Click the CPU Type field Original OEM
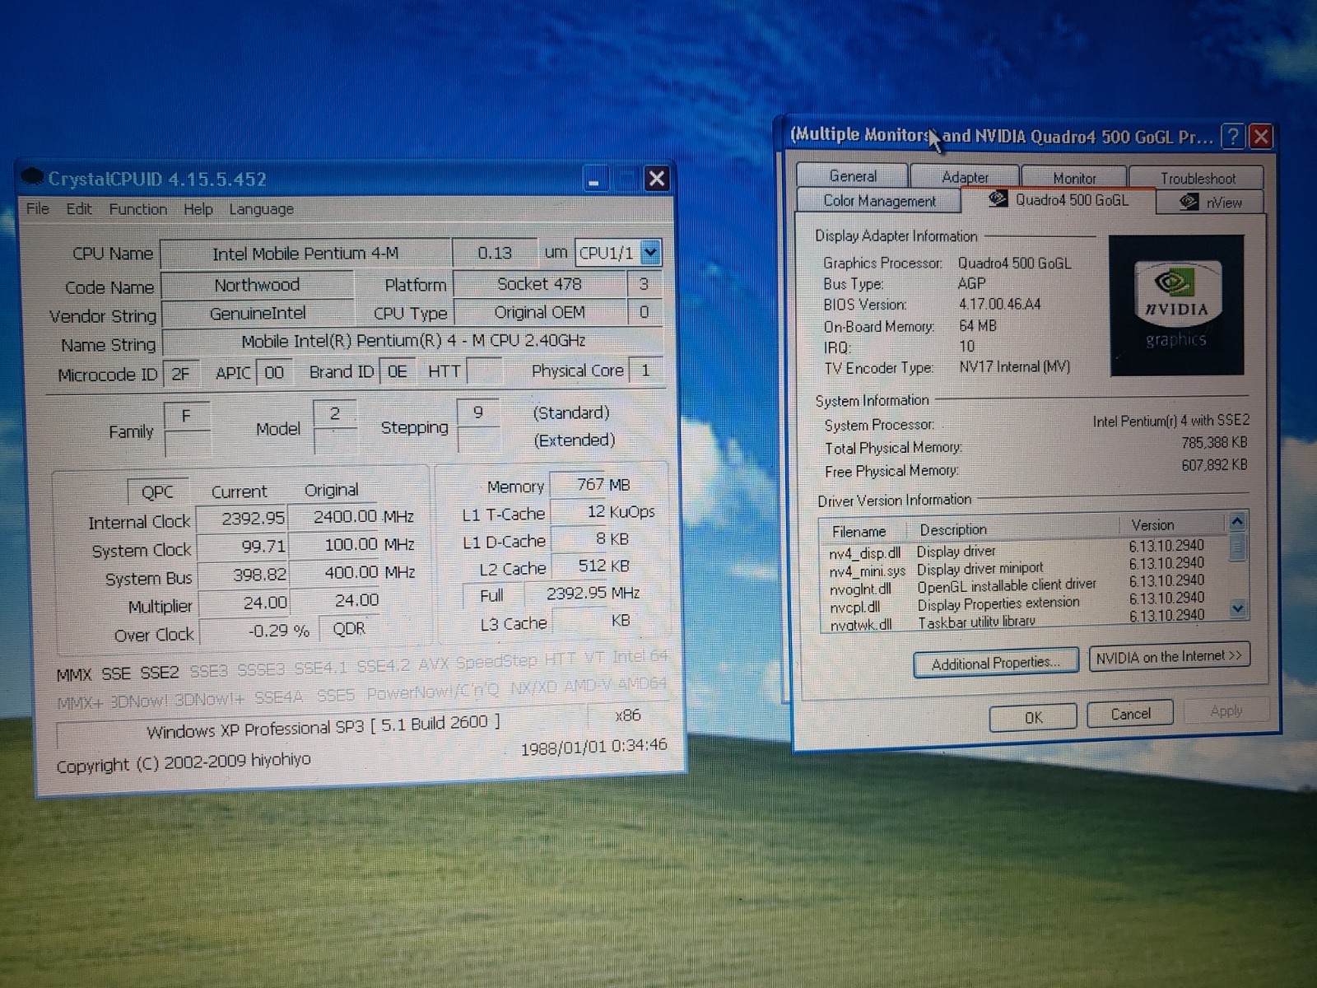This screenshot has height=988, width=1317. (539, 313)
